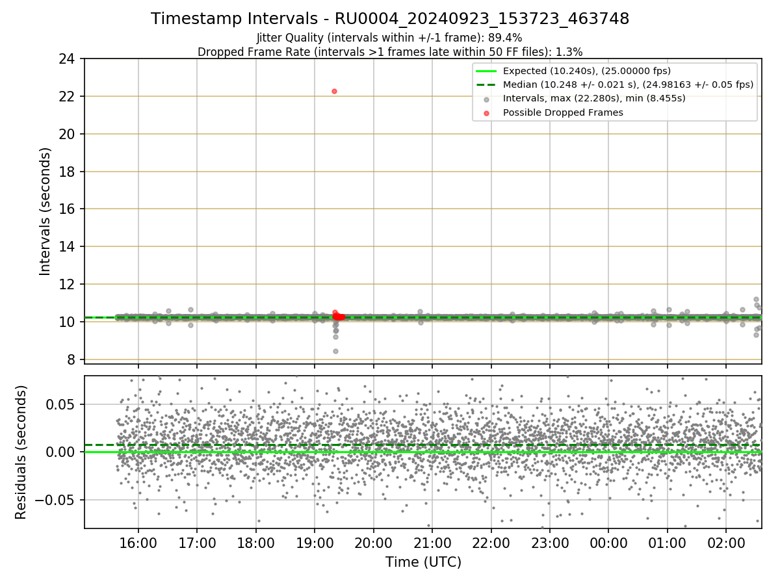Click the red dot swatch in legend
This screenshot has width=780, height=585.
[486, 112]
